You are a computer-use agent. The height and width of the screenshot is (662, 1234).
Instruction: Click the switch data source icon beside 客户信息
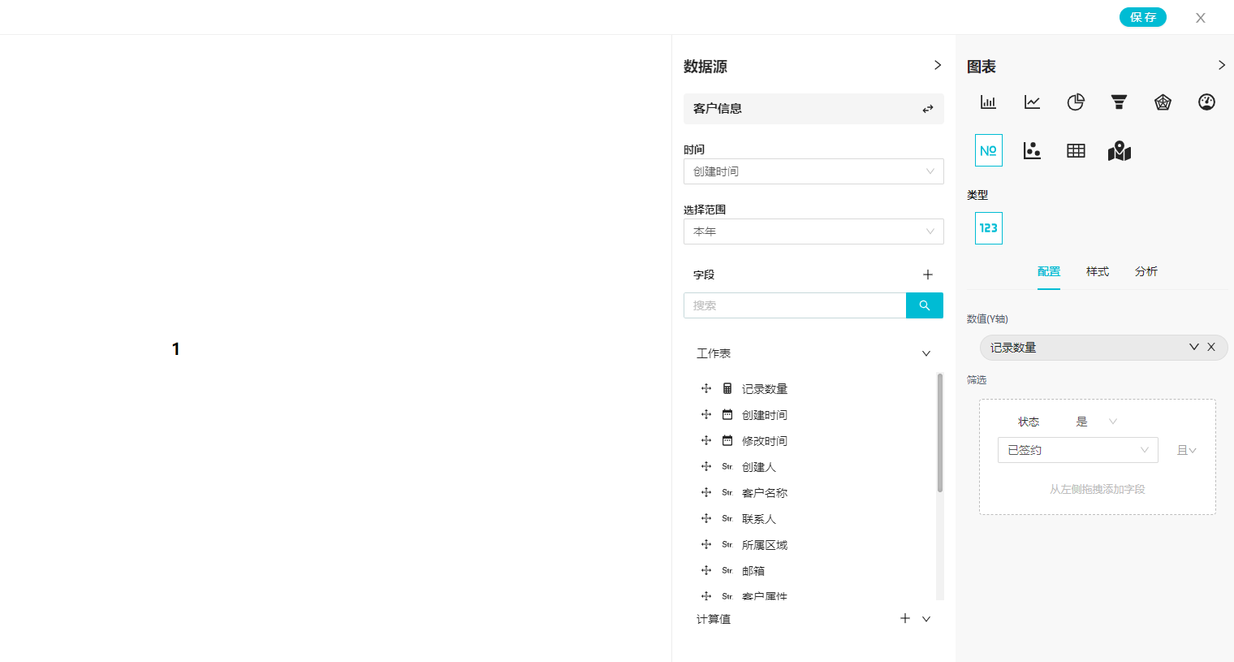click(928, 109)
